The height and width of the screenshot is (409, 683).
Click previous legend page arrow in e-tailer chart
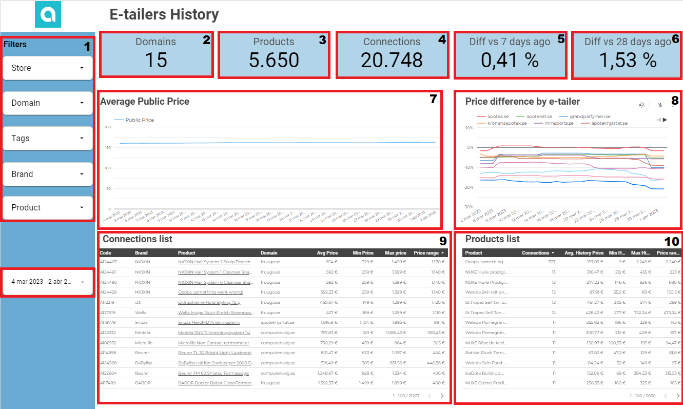coord(659,120)
